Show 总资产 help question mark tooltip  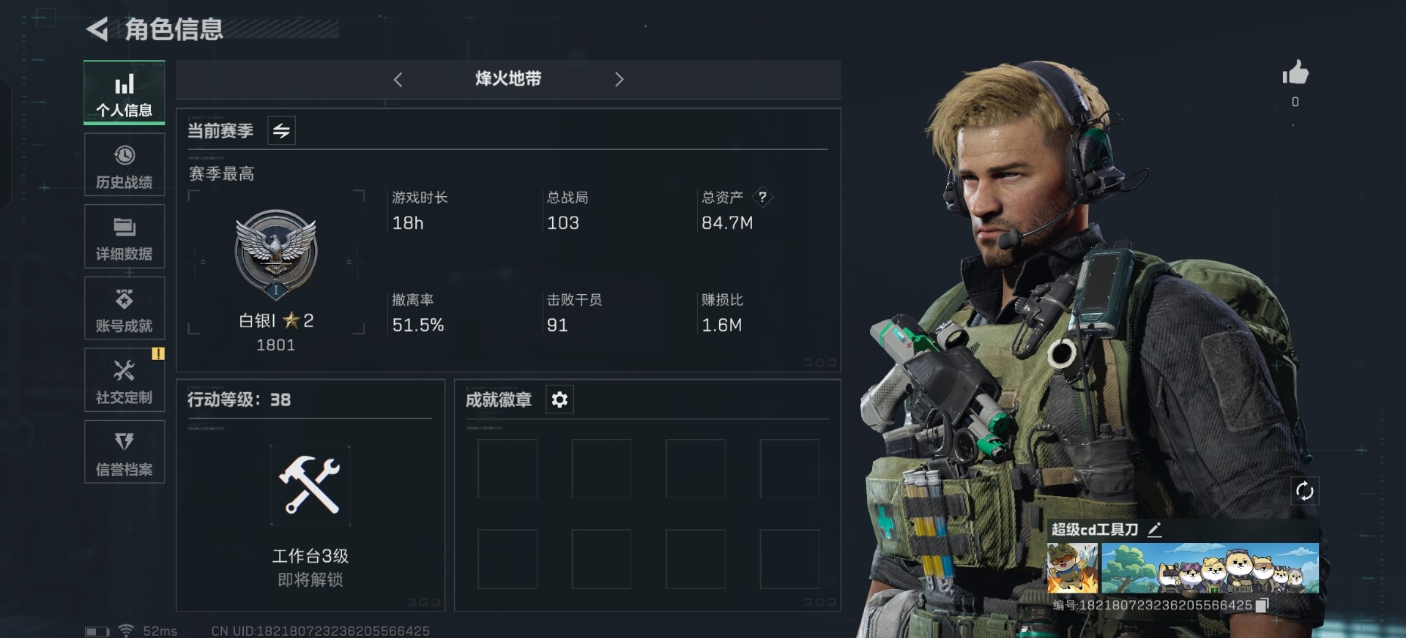coord(762,197)
